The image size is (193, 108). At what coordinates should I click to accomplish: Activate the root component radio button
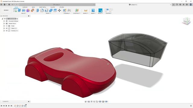click(x=17, y=19)
